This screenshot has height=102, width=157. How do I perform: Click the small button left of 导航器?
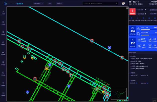tap(50, 3)
